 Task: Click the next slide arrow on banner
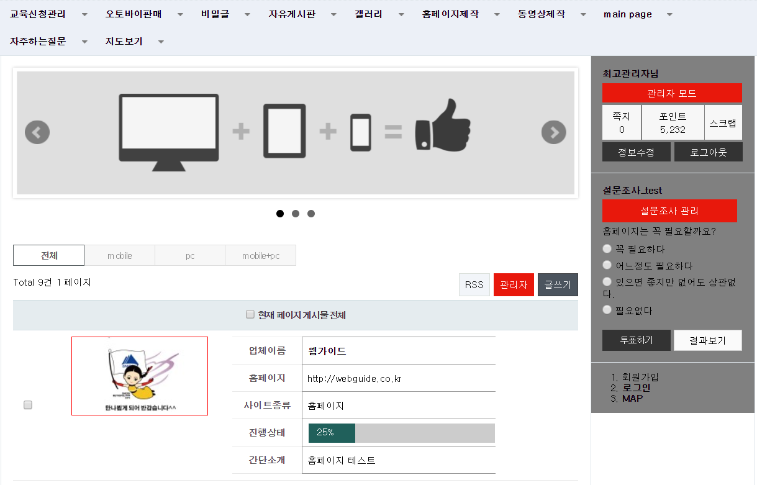point(553,132)
